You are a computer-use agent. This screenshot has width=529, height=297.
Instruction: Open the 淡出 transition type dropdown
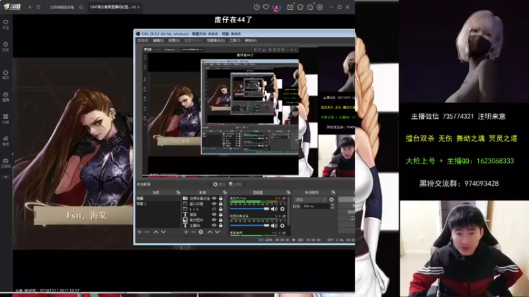tap(310, 200)
